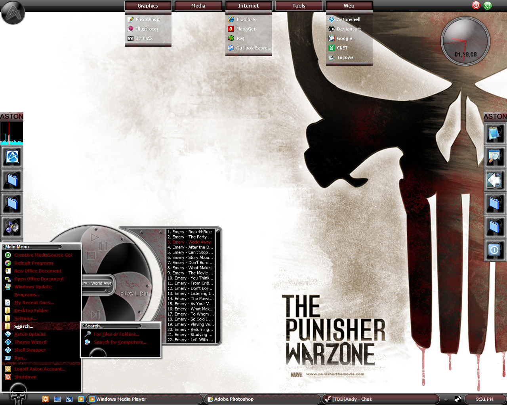Image resolution: width=507 pixels, height=405 pixels.
Task: Open the Internet panel menu
Action: coord(249,6)
